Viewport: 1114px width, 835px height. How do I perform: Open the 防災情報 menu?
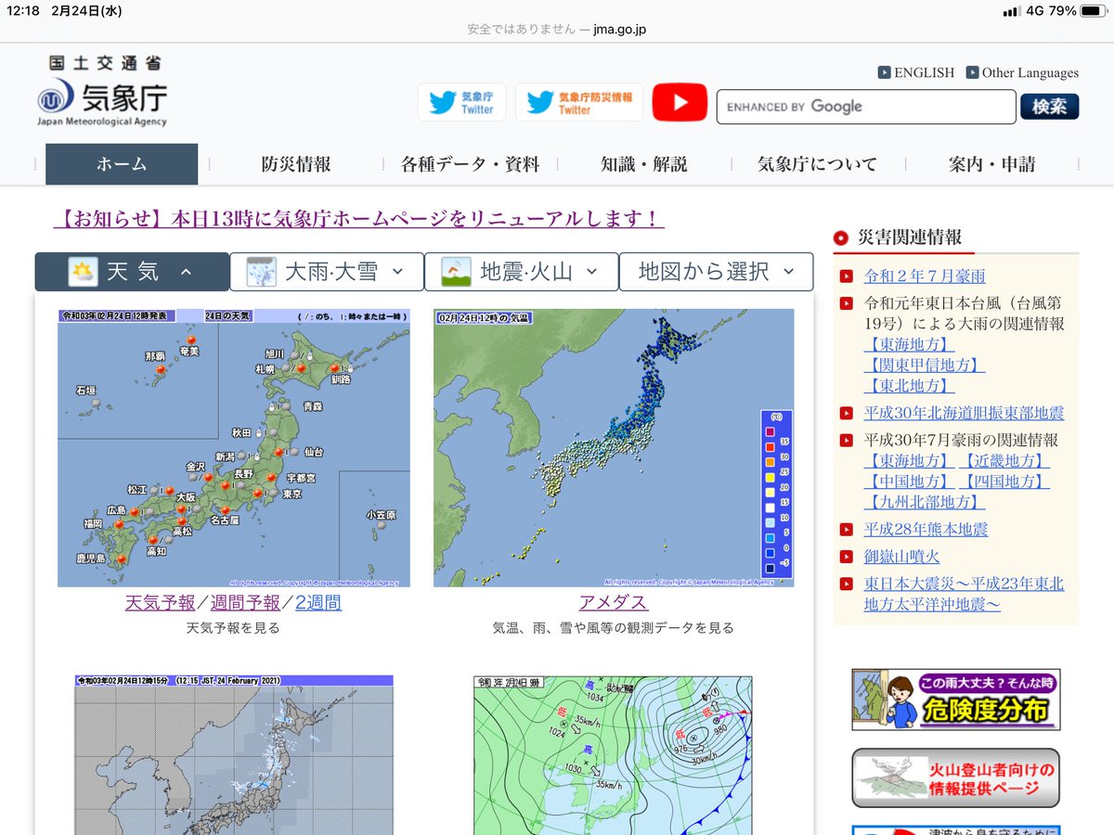(x=296, y=164)
